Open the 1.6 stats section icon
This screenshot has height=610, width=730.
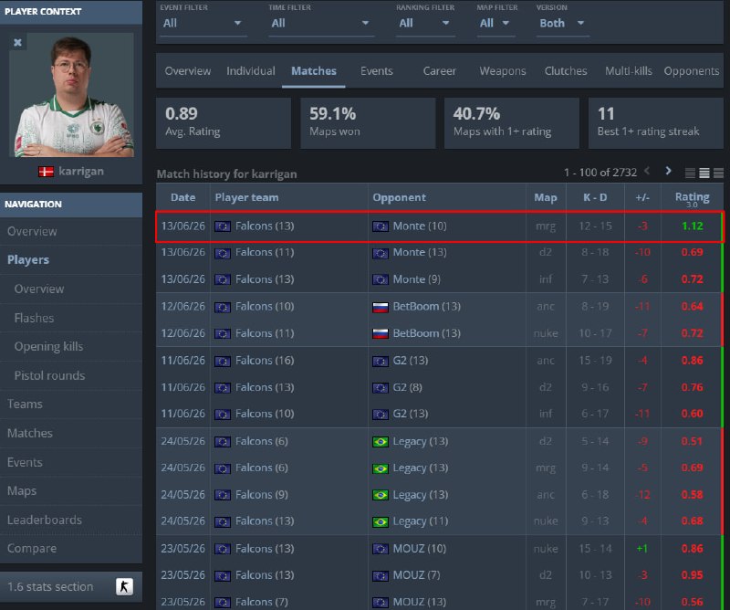(x=124, y=586)
